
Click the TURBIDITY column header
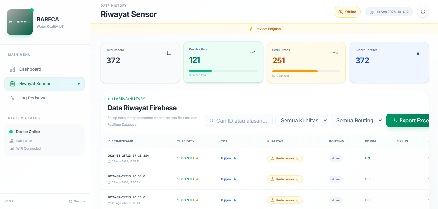pos(186,141)
